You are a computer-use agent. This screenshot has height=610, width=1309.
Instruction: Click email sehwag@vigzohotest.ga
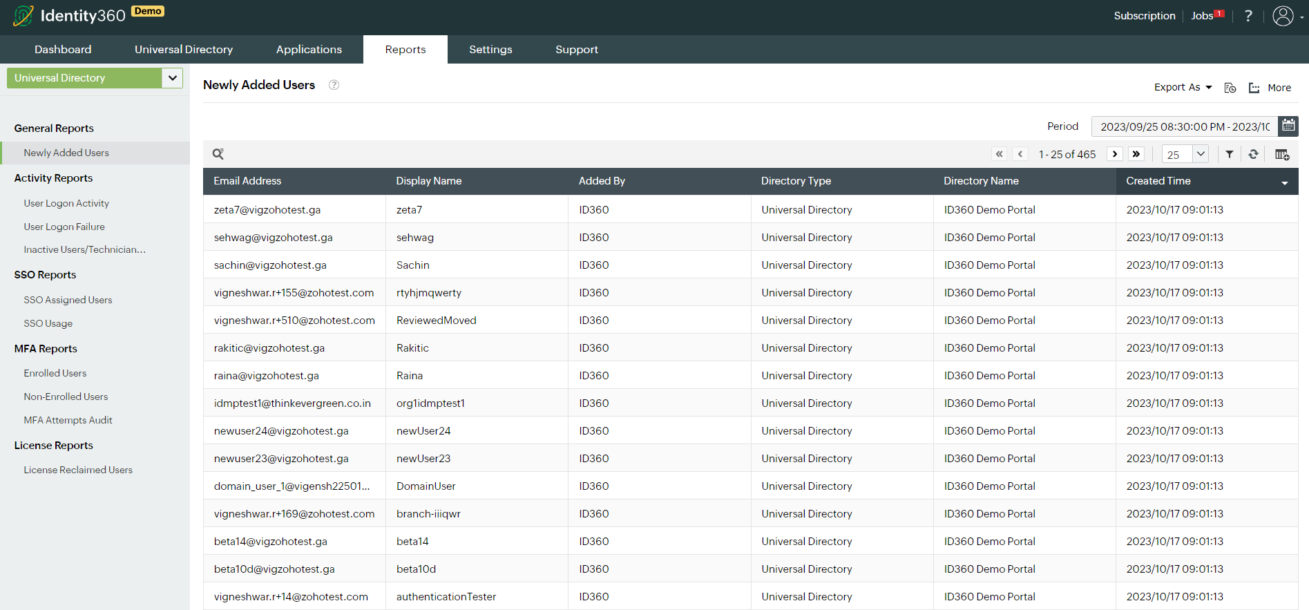274,238
